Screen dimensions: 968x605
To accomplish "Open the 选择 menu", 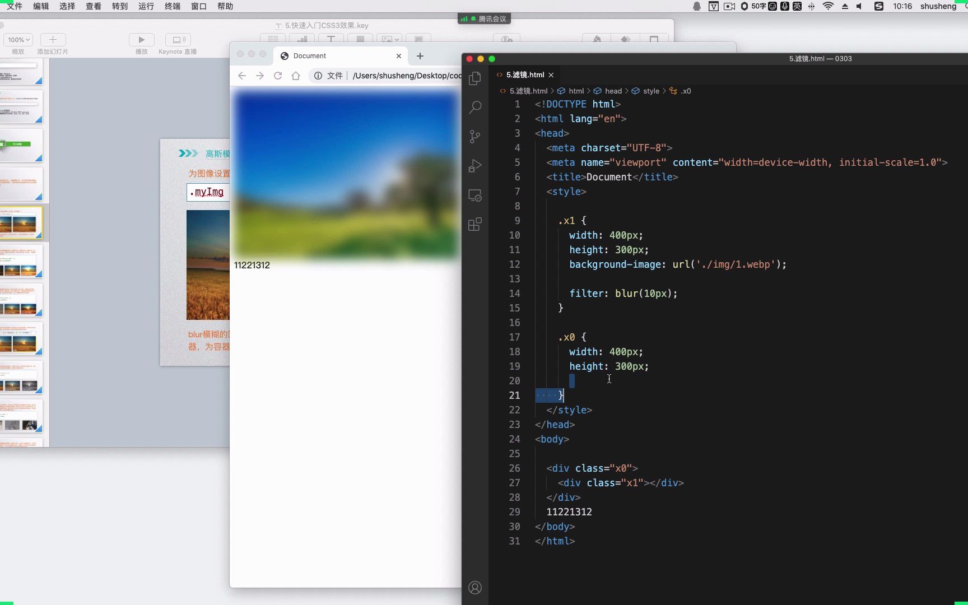I will click(x=67, y=6).
